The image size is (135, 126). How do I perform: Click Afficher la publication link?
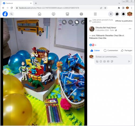click(x=124, y=21)
